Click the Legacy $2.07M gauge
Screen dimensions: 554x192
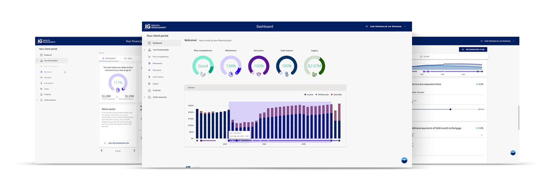314,66
